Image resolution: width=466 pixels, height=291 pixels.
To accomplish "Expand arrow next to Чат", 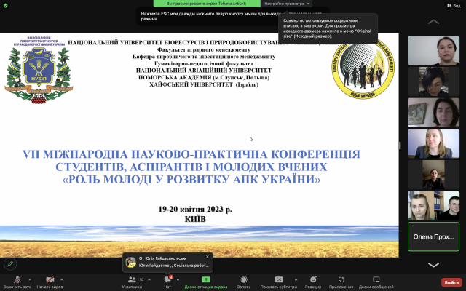I will (x=178, y=279).
